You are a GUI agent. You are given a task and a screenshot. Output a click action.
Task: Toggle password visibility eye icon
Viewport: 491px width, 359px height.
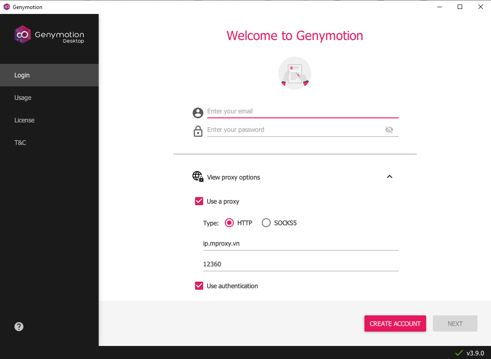389,130
